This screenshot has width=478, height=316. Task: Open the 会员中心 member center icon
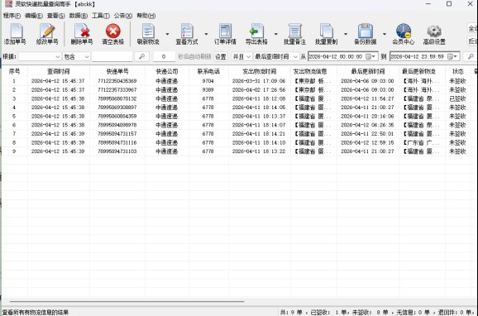tap(404, 31)
